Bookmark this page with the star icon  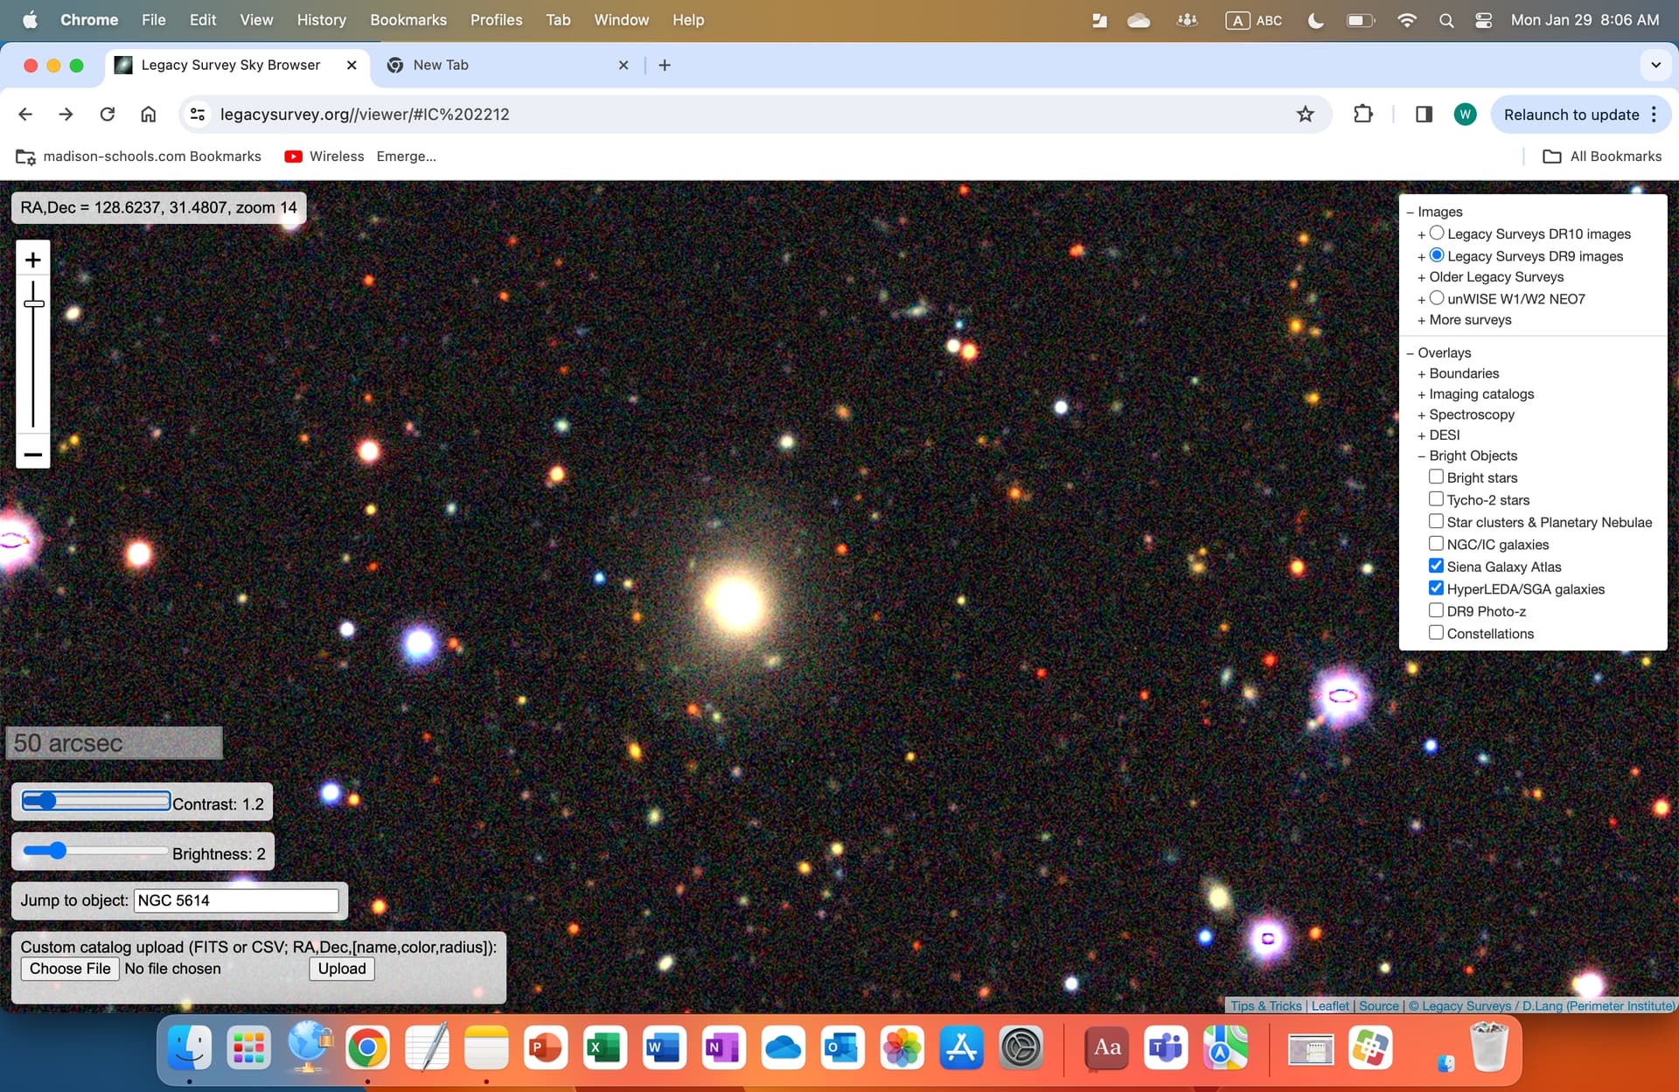pos(1305,115)
